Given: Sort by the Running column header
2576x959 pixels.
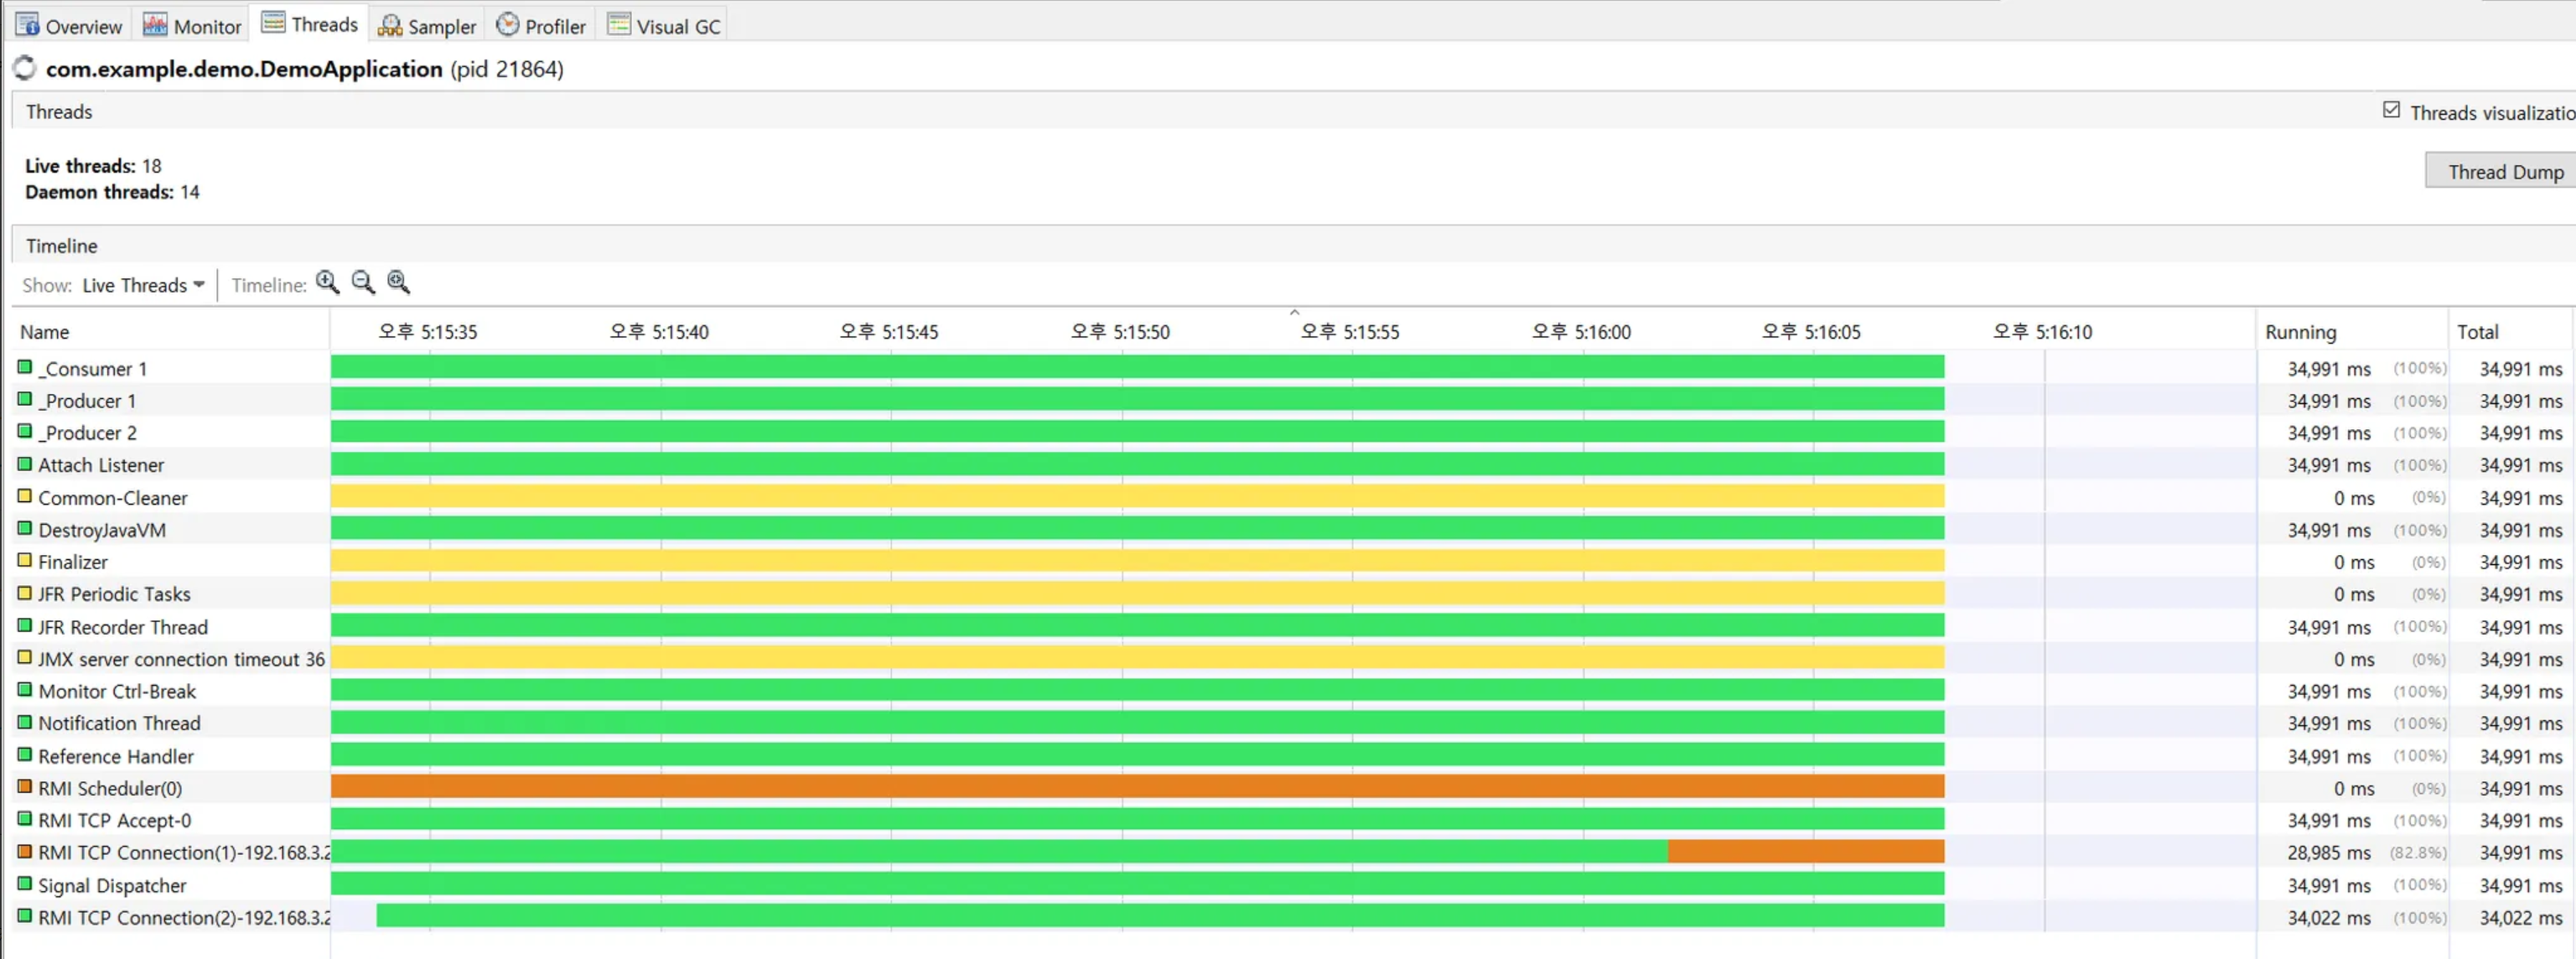Looking at the screenshot, I should (x=2300, y=332).
